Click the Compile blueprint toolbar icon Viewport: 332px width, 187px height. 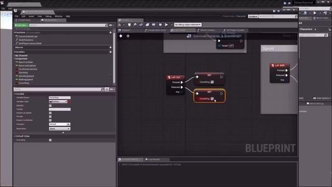click(x=120, y=25)
